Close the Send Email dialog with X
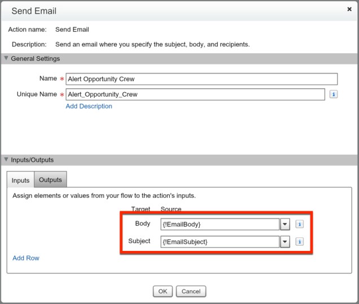Viewport: 359px width, 304px height. coord(349,10)
